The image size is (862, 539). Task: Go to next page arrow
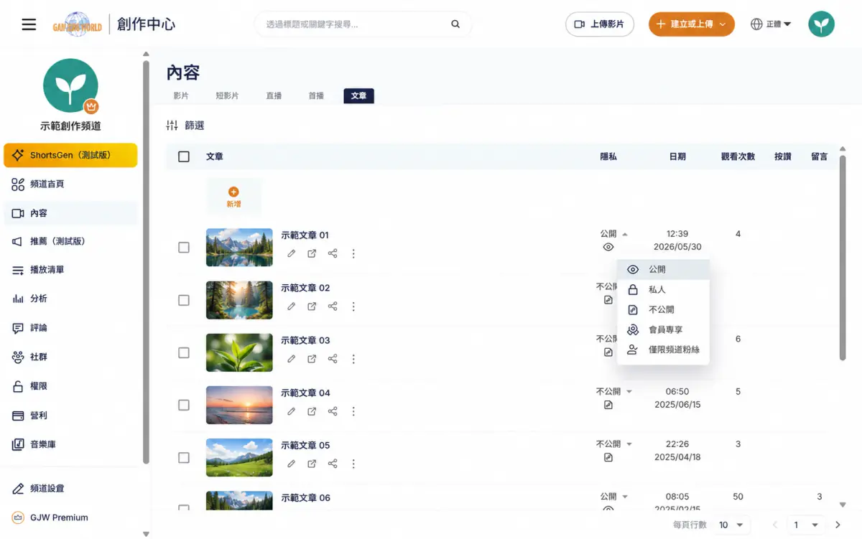(x=838, y=525)
